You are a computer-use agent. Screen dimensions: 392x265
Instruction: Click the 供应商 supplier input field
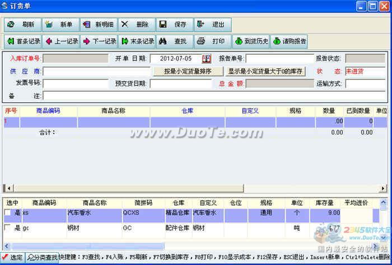[97, 72]
